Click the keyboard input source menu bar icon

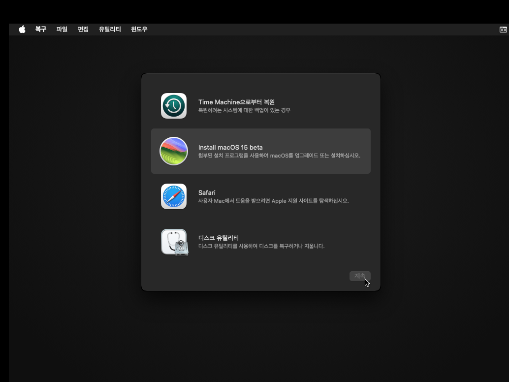click(503, 30)
